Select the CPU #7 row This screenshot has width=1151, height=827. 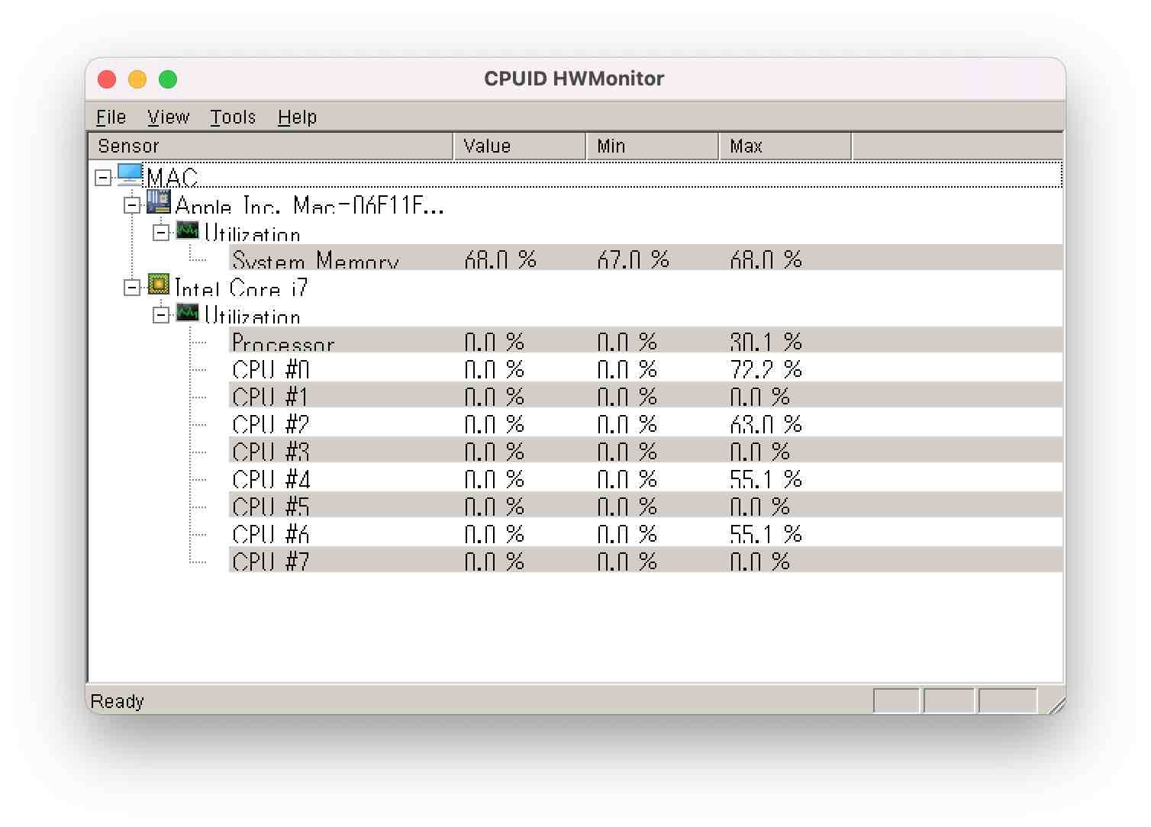tap(646, 560)
